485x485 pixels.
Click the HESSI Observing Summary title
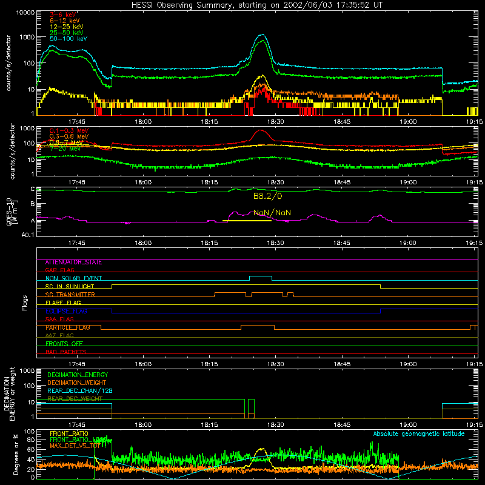(257, 5)
